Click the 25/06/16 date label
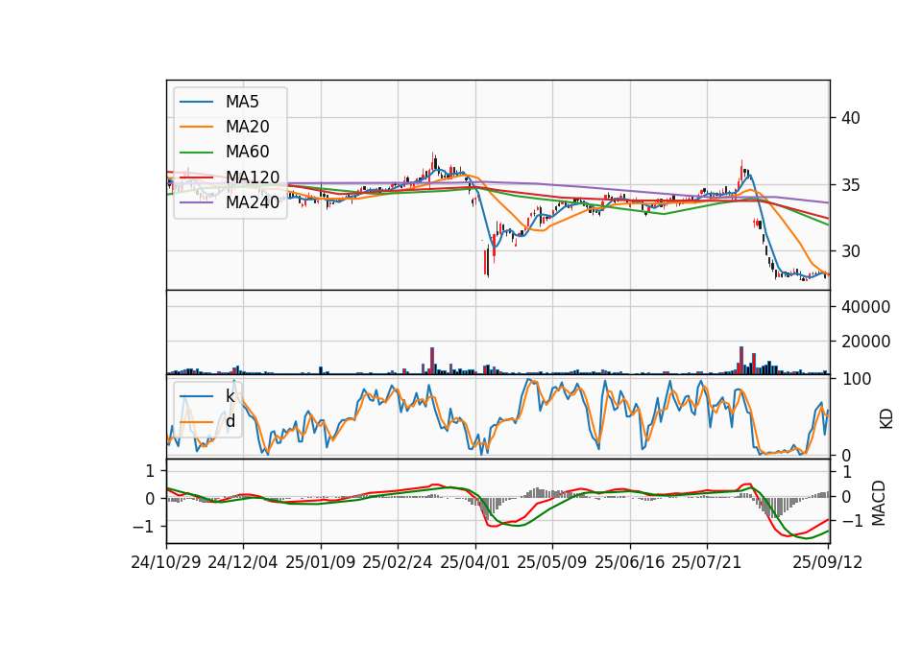The image size is (922, 662). [630, 562]
